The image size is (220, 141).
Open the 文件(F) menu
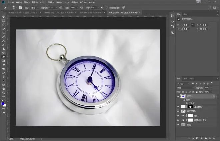pos(11,2)
